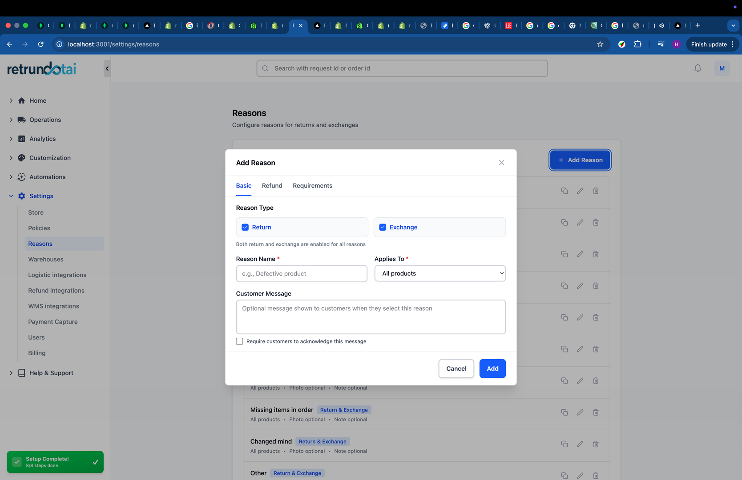Expand the Help & Support section
Screen dimensions: 742x480
tap(11, 373)
